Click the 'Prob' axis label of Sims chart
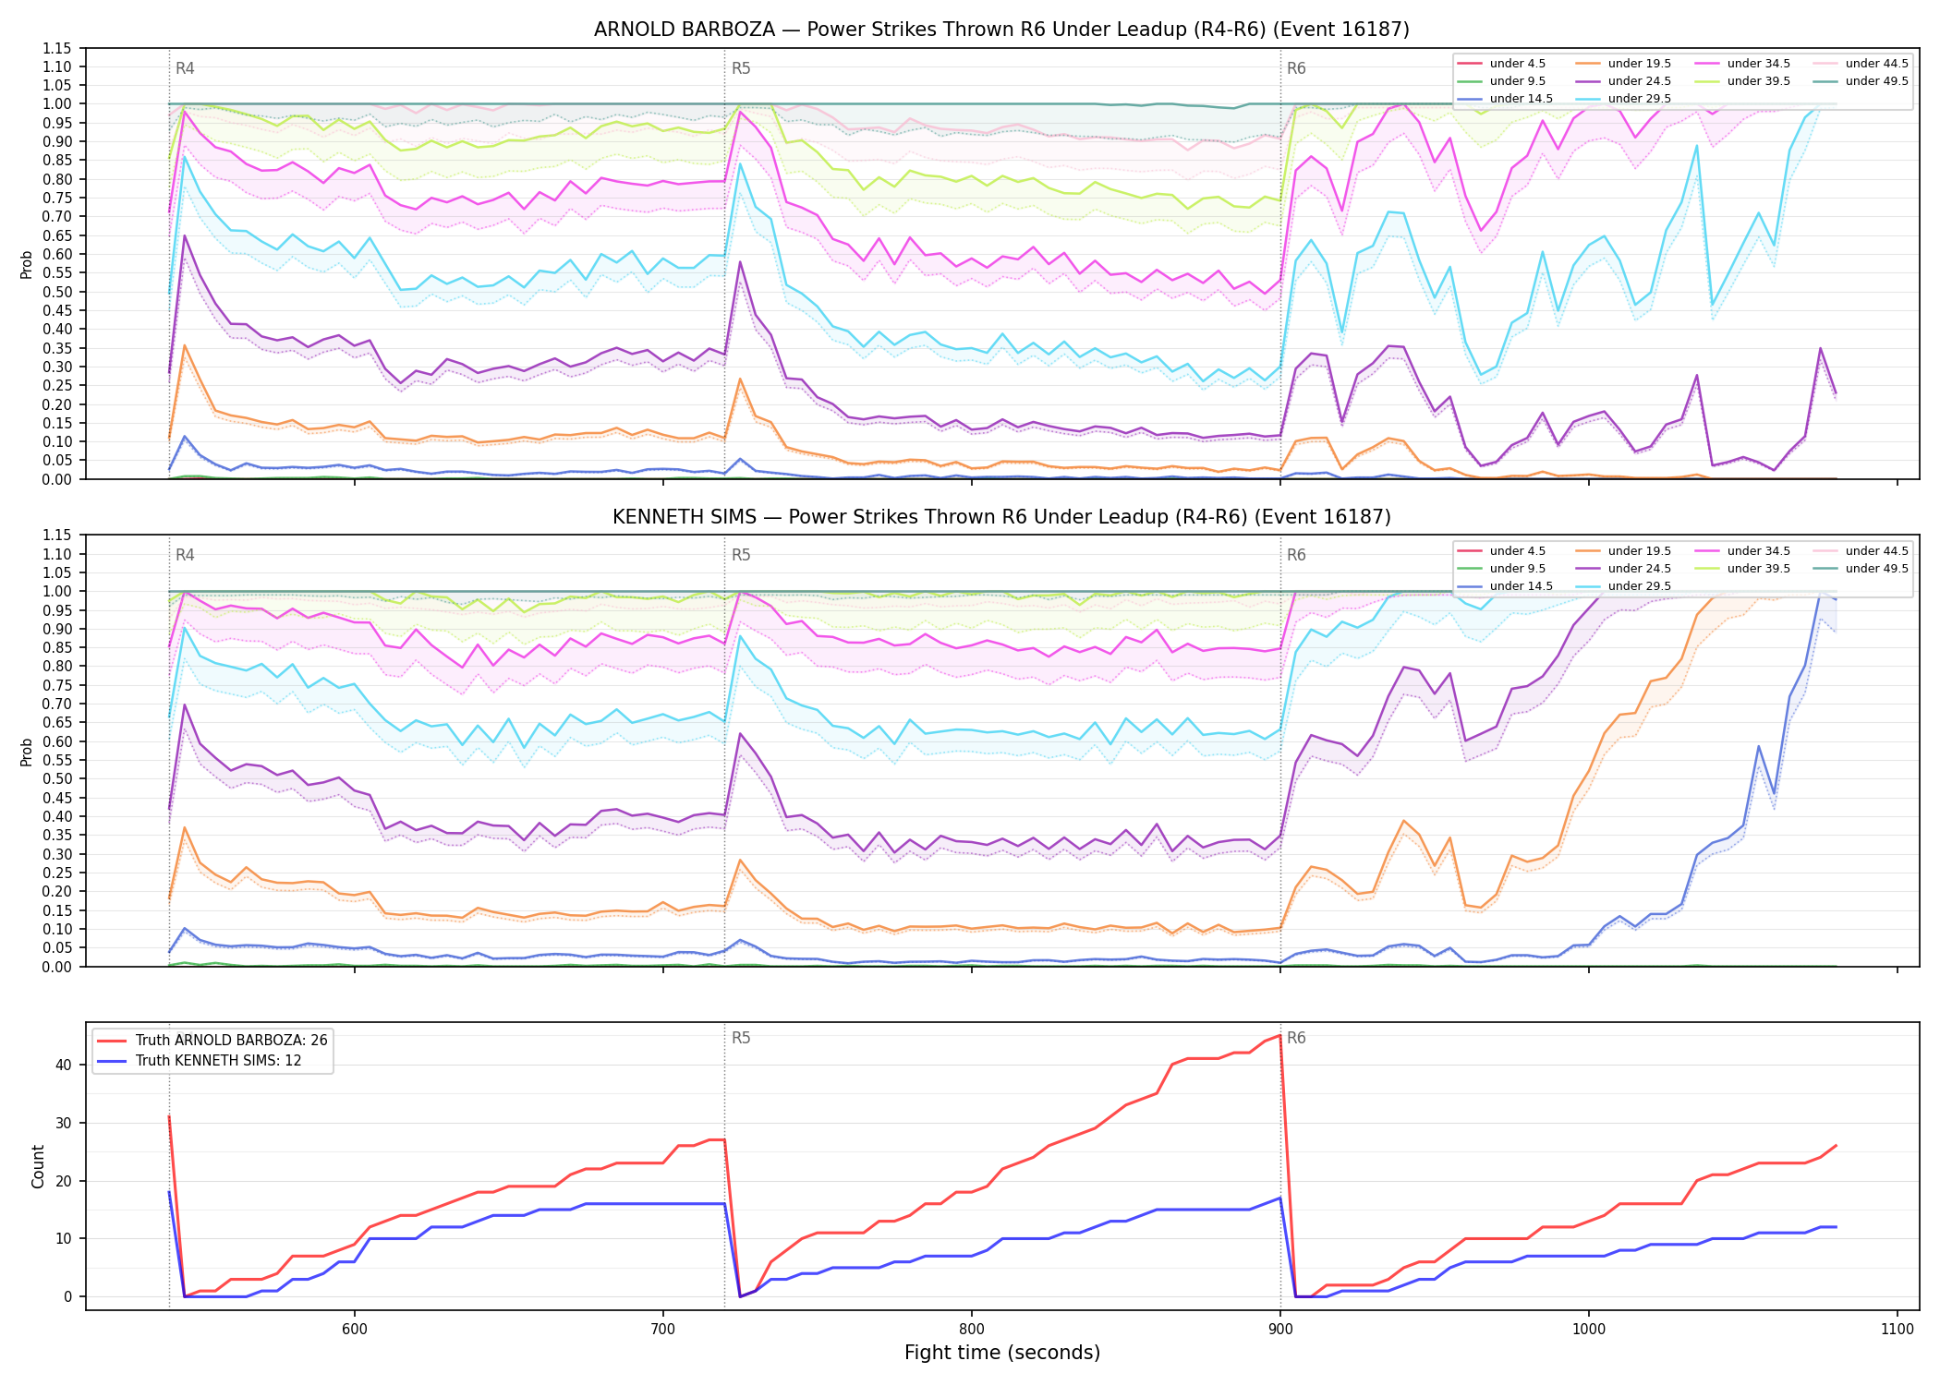The image size is (1940, 1385). (27, 752)
